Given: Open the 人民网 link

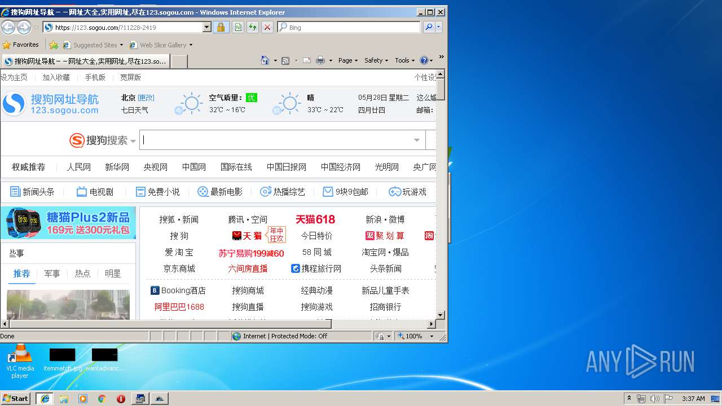Looking at the screenshot, I should pyautogui.click(x=78, y=167).
